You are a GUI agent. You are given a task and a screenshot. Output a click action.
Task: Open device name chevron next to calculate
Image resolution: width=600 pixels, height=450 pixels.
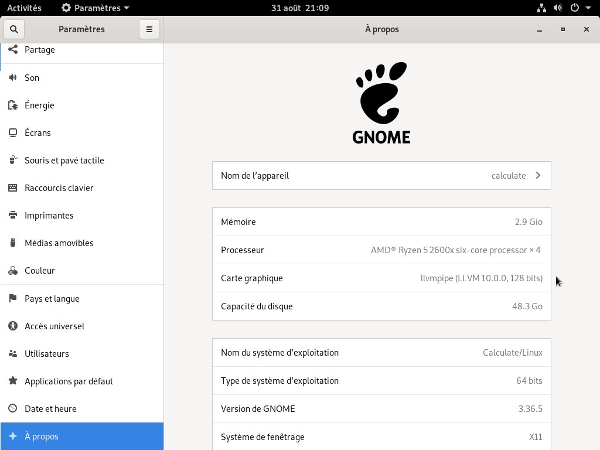point(538,175)
